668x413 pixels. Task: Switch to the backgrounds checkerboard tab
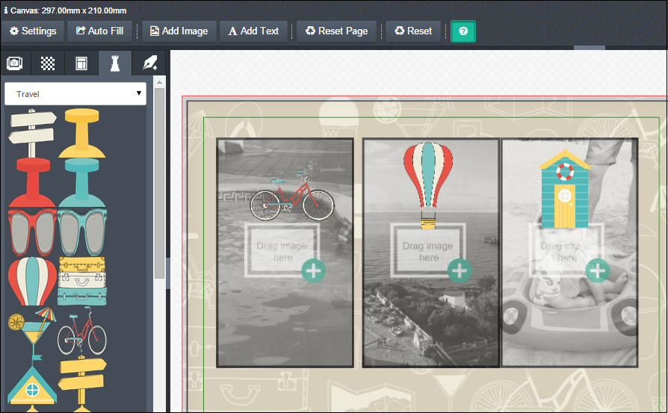[x=48, y=63]
